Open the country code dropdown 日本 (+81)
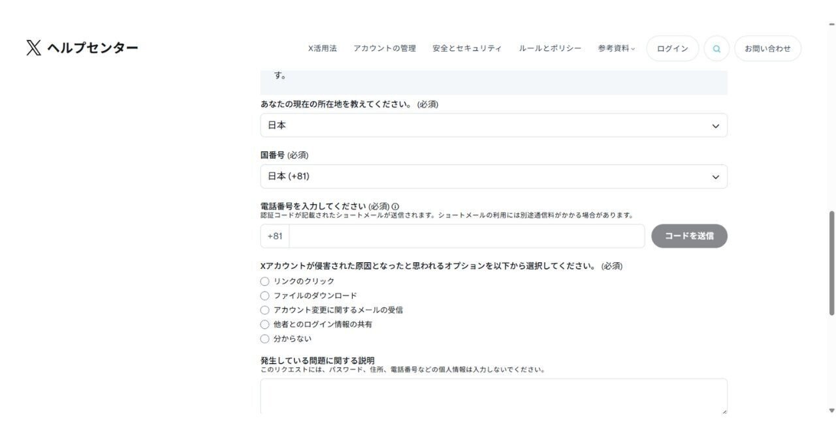The height and width of the screenshot is (437, 836). [x=493, y=176]
